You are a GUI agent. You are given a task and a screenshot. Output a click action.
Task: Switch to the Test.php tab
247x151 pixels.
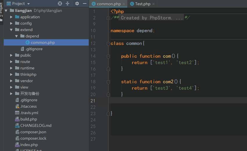pyautogui.click(x=143, y=4)
